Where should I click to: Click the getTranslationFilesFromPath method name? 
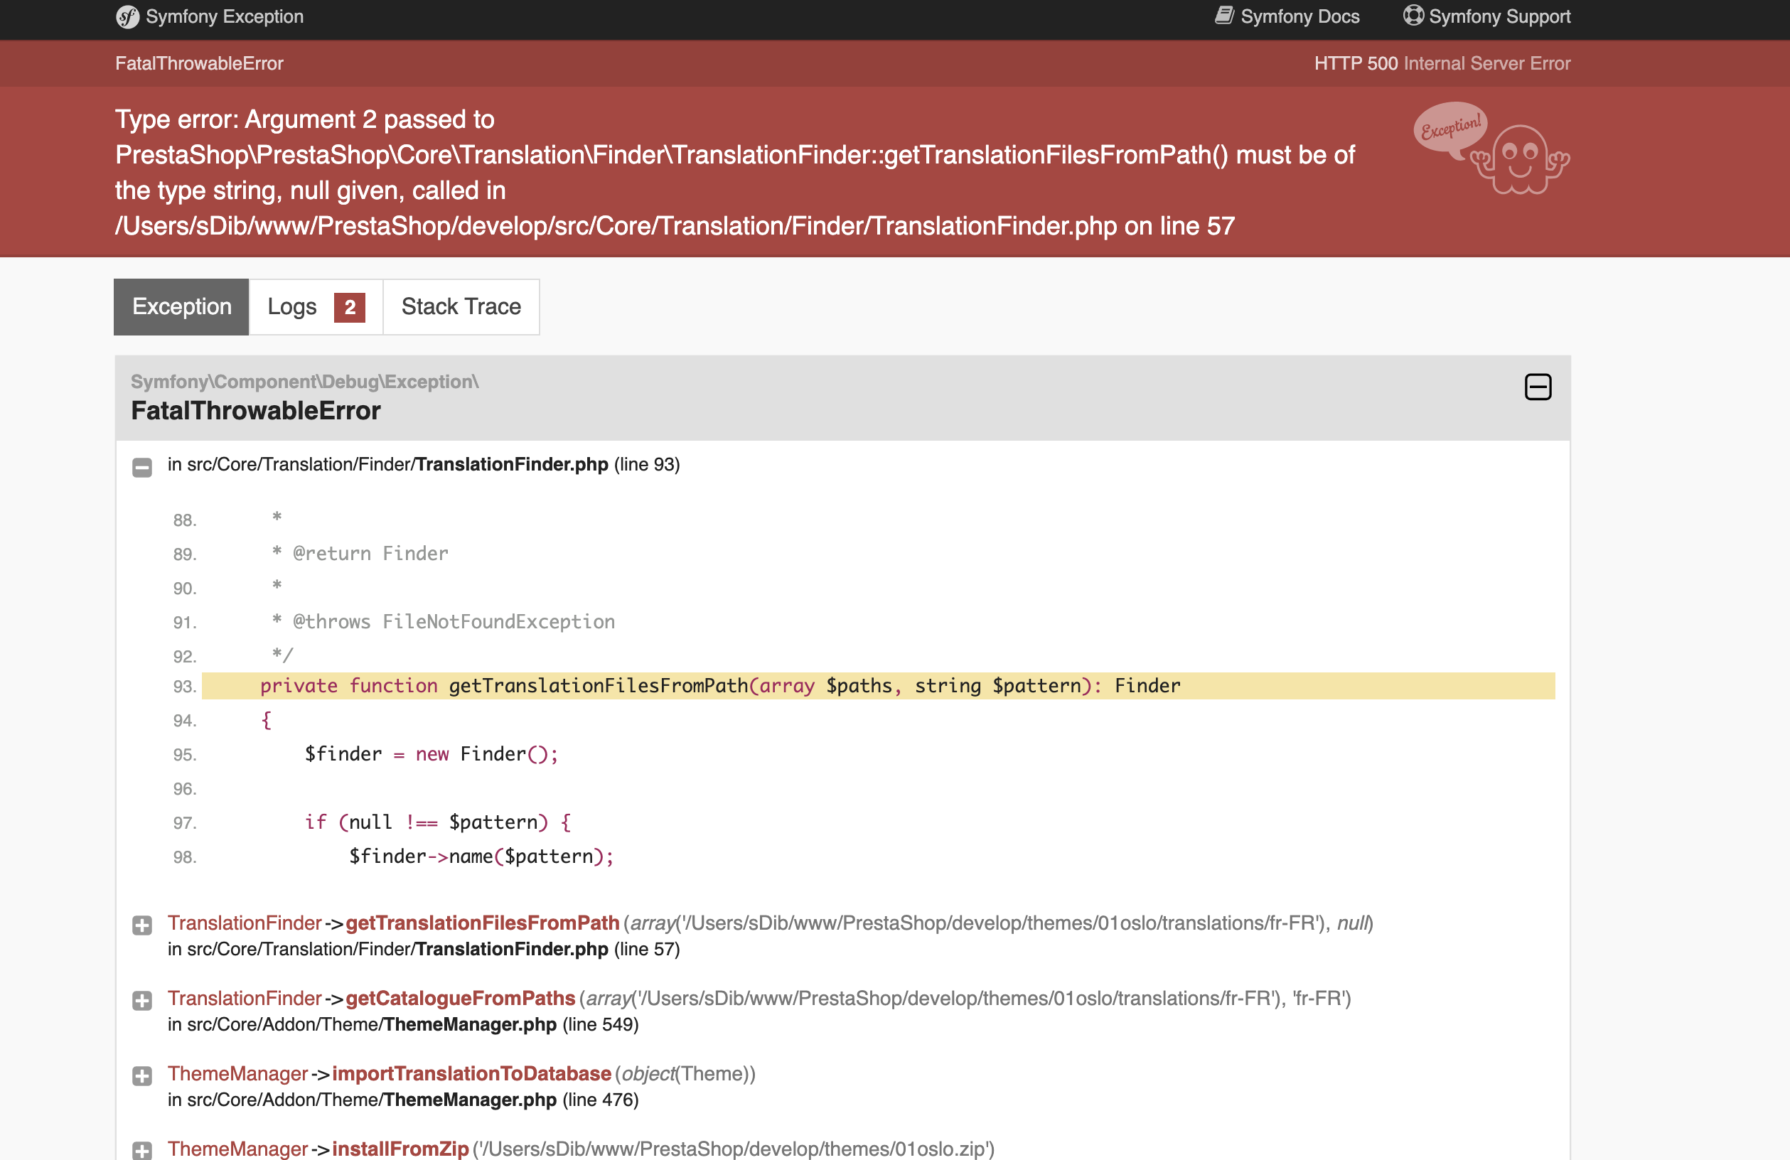(482, 923)
